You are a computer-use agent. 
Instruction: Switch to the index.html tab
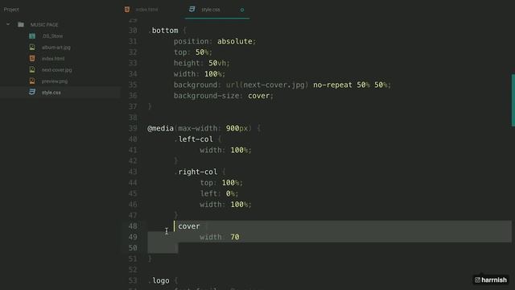tap(146, 10)
